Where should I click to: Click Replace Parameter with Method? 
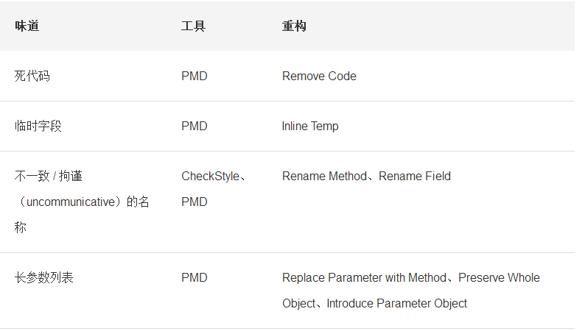click(364, 277)
